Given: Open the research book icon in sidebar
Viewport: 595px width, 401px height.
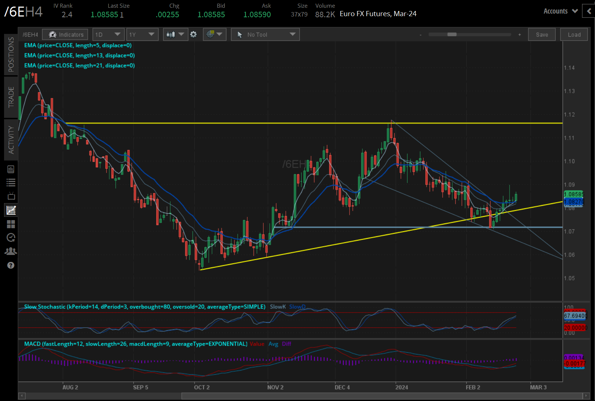Looking at the screenshot, I should click(x=11, y=169).
